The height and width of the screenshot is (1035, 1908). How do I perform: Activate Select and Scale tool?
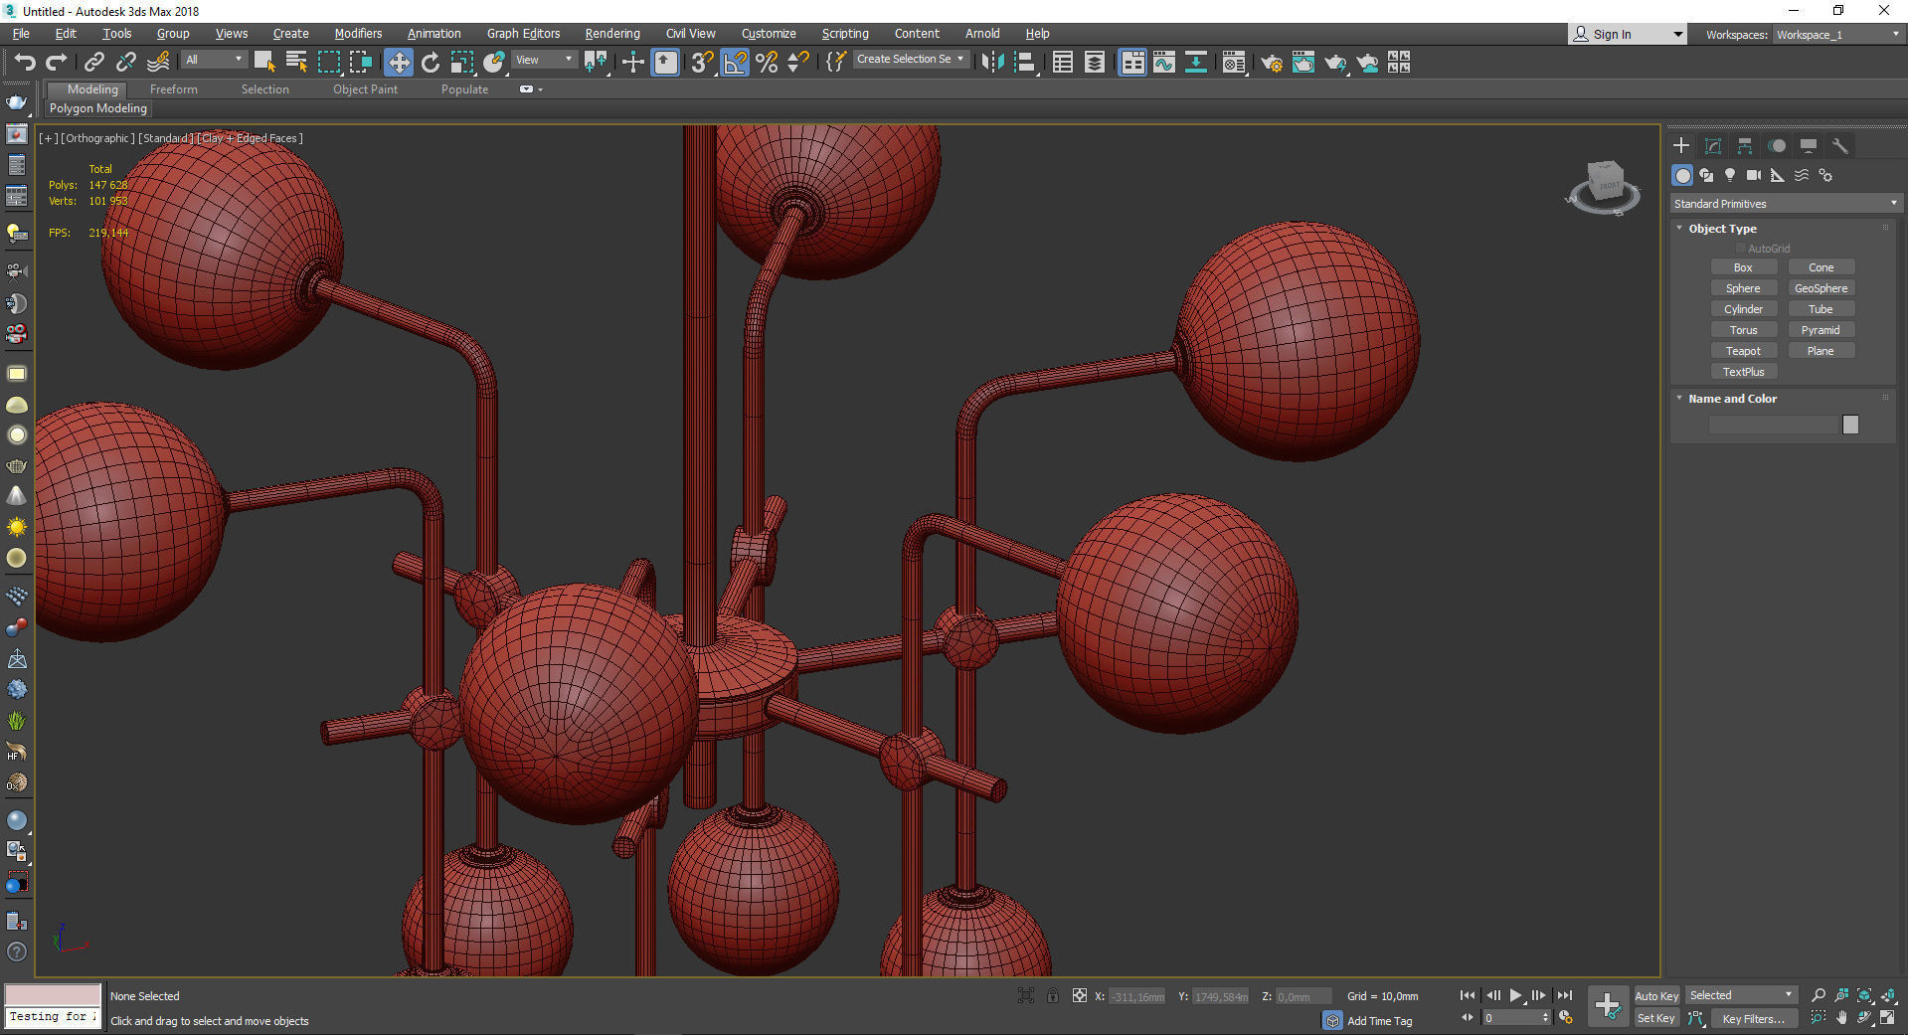461,63
